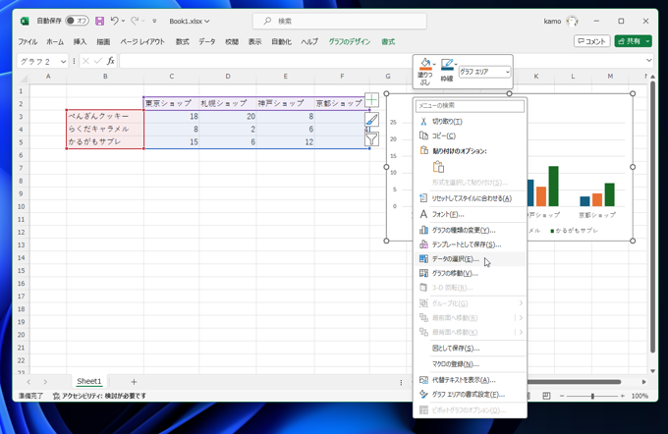Screen dimensions: 668x434
Task: Switch to the グラフのデザイン tab
Action: pos(350,42)
